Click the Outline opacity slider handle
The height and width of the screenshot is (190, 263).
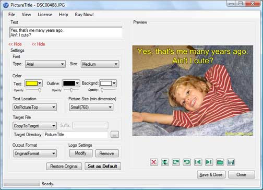(x=71, y=90)
